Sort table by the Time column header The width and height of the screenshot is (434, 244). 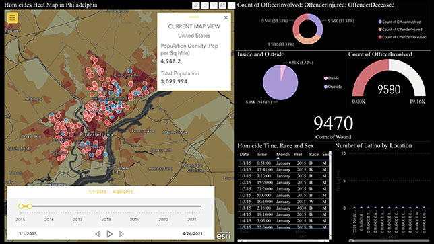point(261,155)
